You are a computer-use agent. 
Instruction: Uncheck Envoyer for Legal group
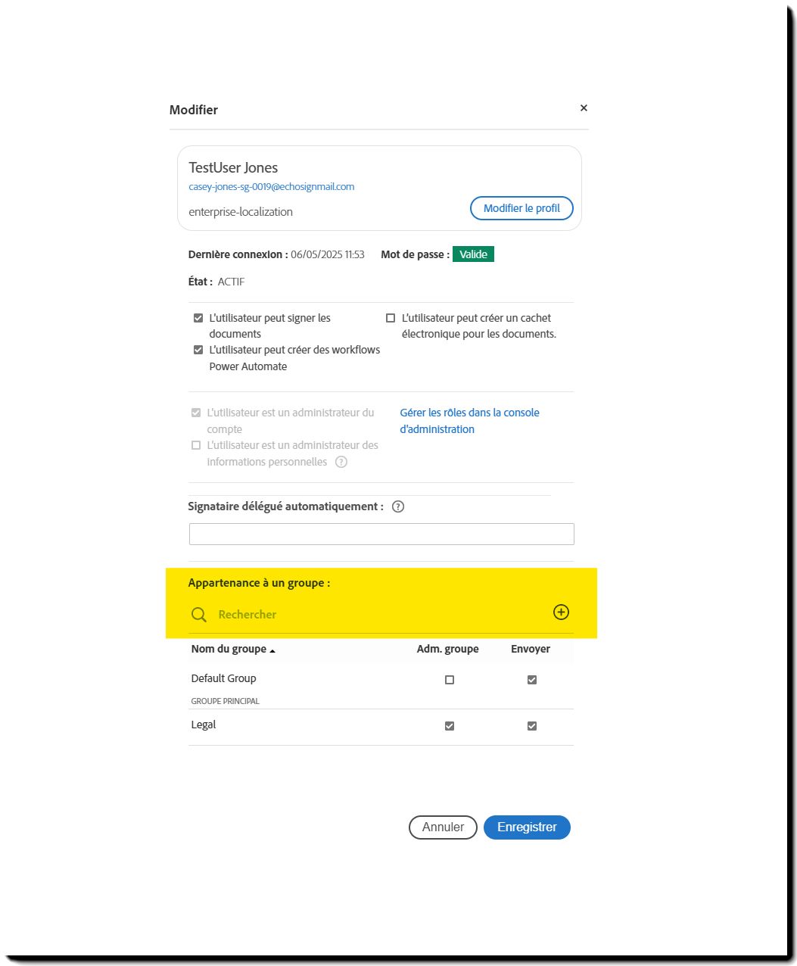[532, 726]
